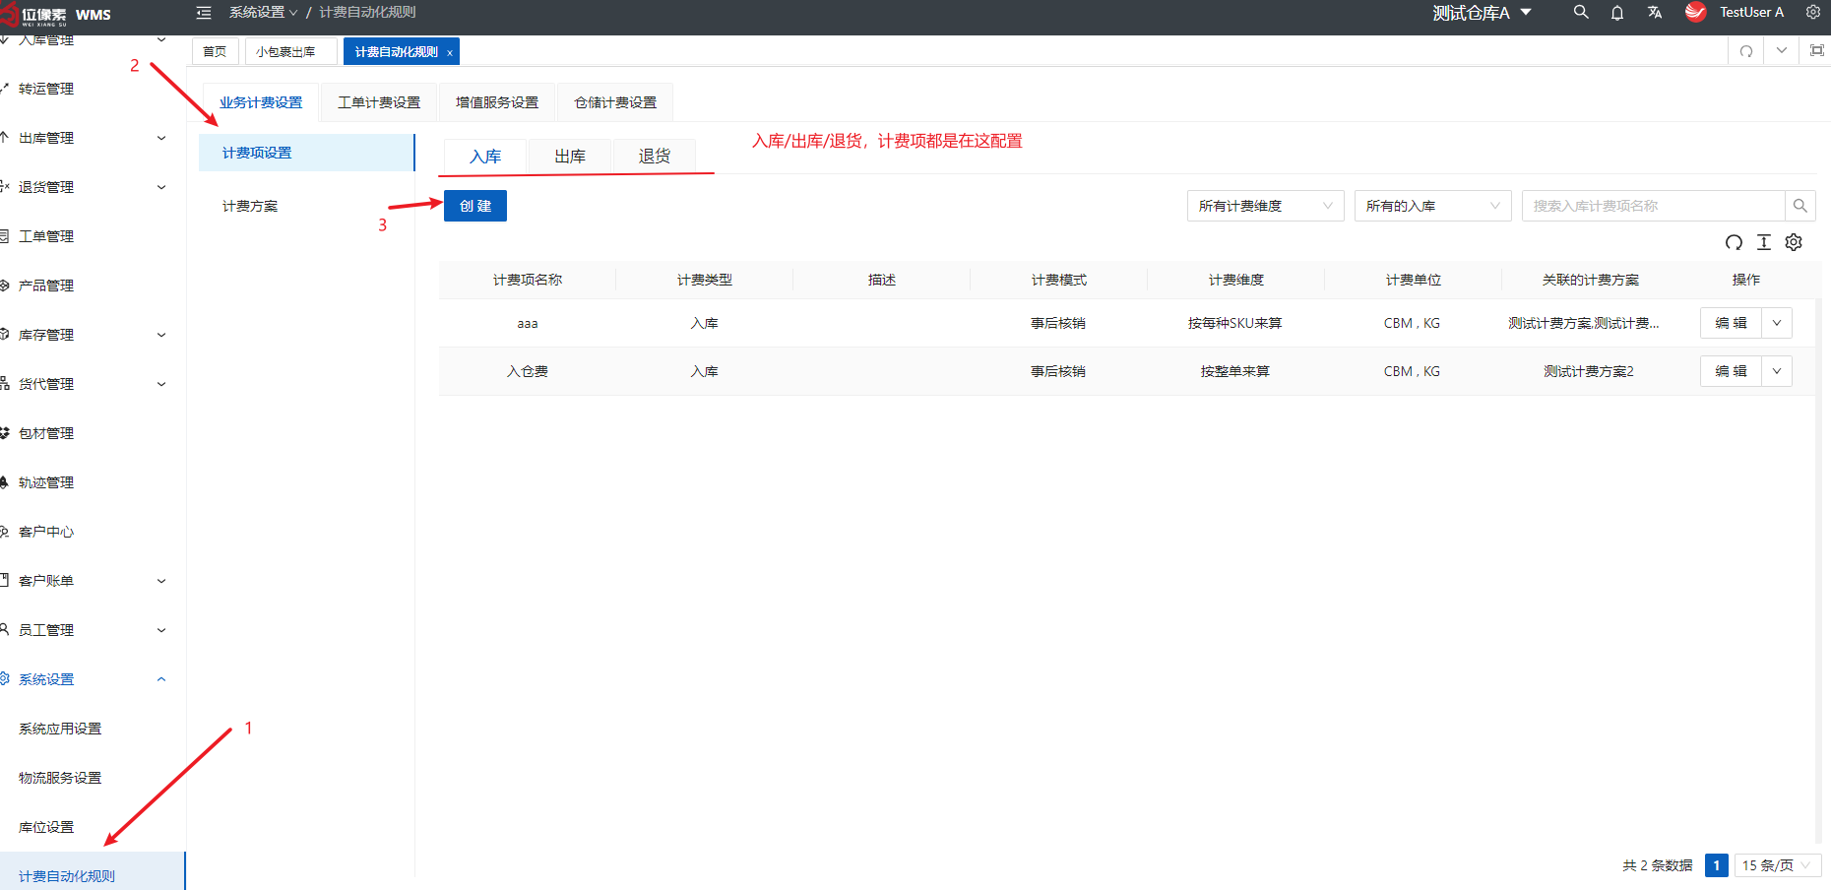Screen dimensions: 1831x890
Task: Click the TestUser A avatar
Action: (x=1695, y=12)
